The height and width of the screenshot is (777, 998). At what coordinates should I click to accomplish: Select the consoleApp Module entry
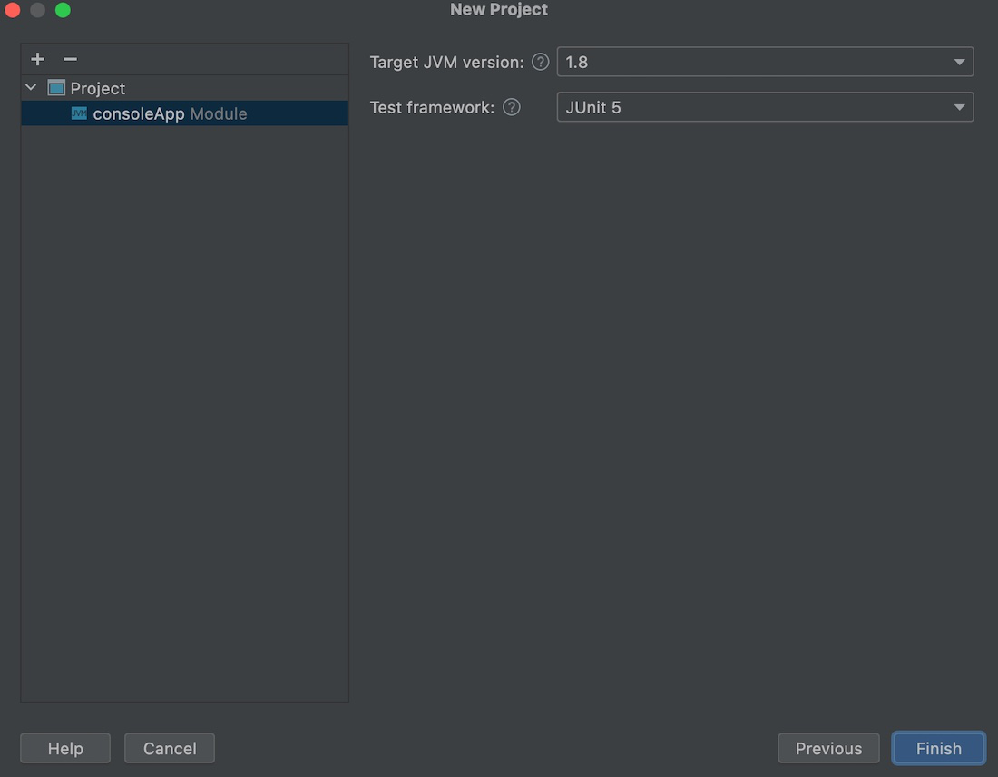click(x=184, y=113)
